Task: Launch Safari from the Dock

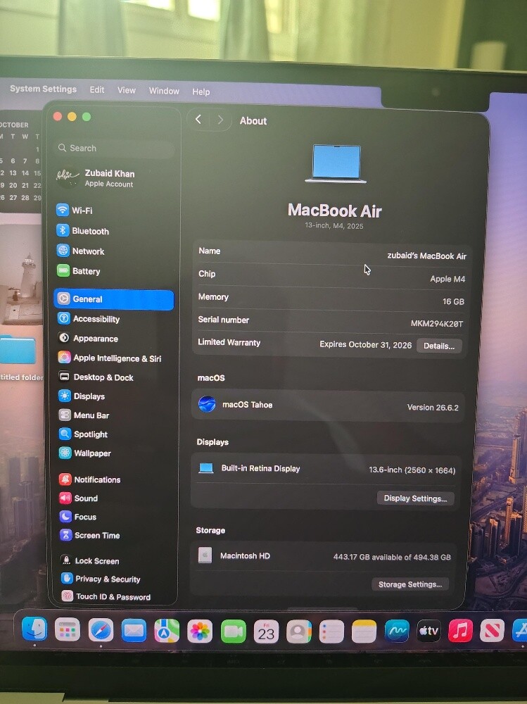Action: click(101, 631)
